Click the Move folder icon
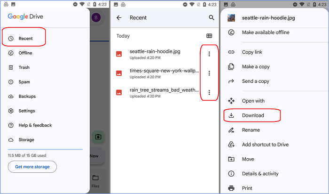This screenshot has width=329, height=194. [231, 159]
